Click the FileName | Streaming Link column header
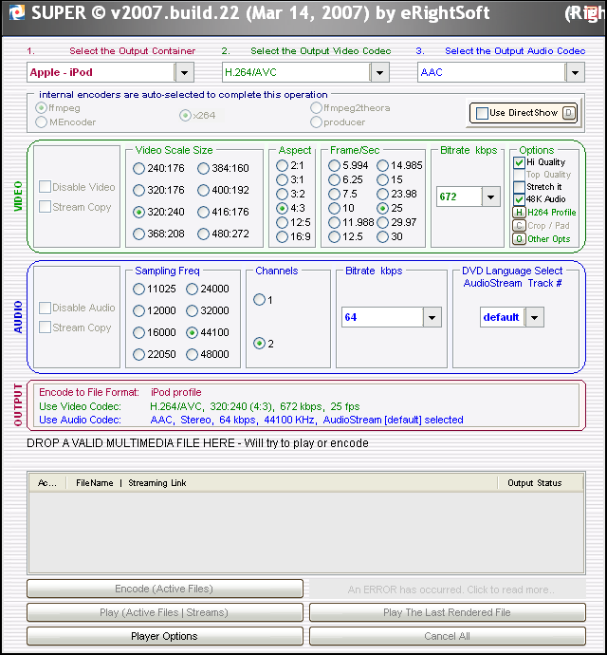 point(282,483)
